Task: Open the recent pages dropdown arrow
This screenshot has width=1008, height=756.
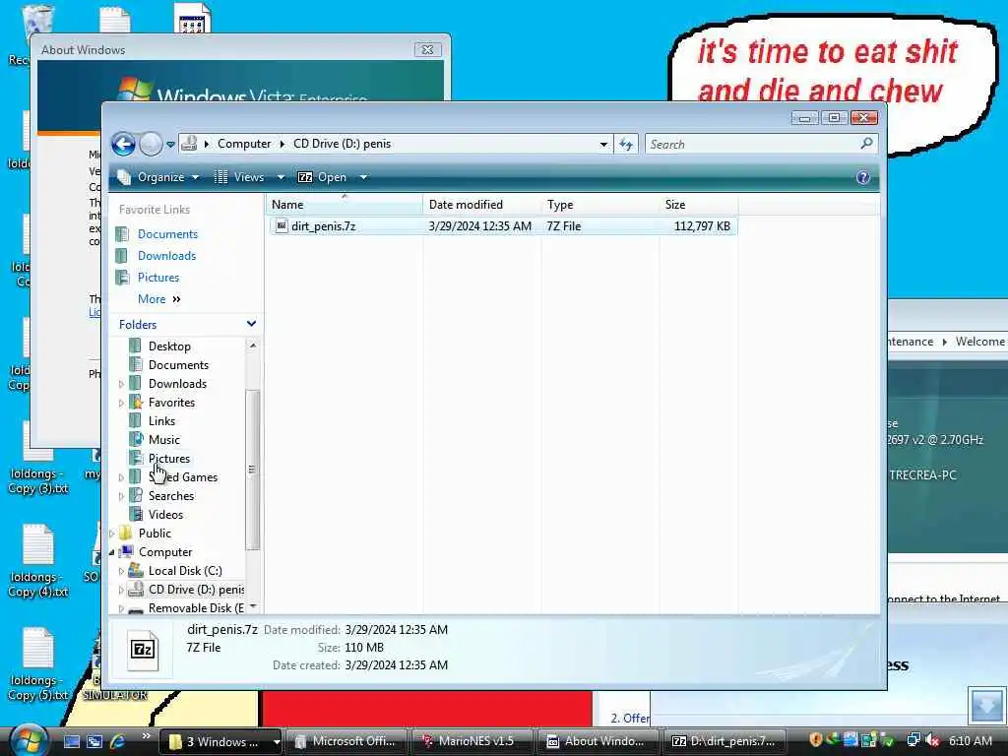Action: [x=170, y=145]
